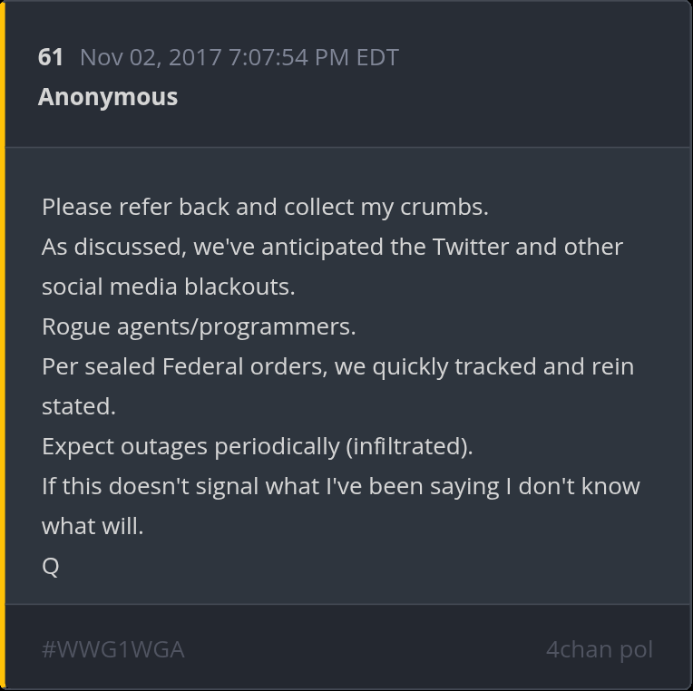Click the single word line 'stated.'
The image size is (693, 691).
(79, 406)
